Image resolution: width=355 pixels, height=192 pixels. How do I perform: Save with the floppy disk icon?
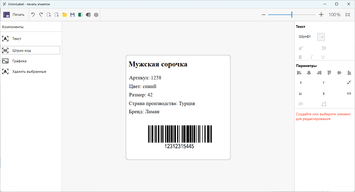point(72,15)
